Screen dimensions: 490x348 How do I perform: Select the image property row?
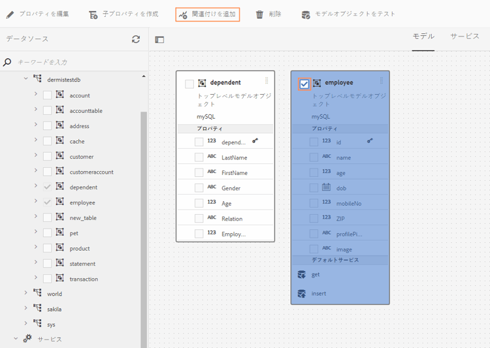click(340, 249)
